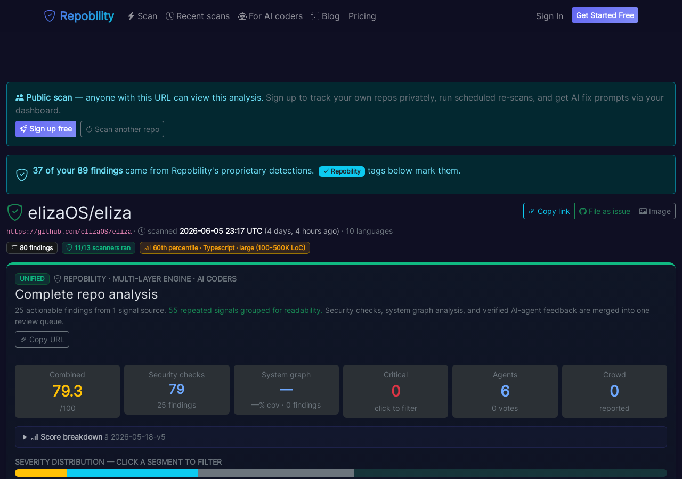Viewport: 682px width, 479px height.
Task: Open the Pricing page
Action: pyautogui.click(x=362, y=16)
